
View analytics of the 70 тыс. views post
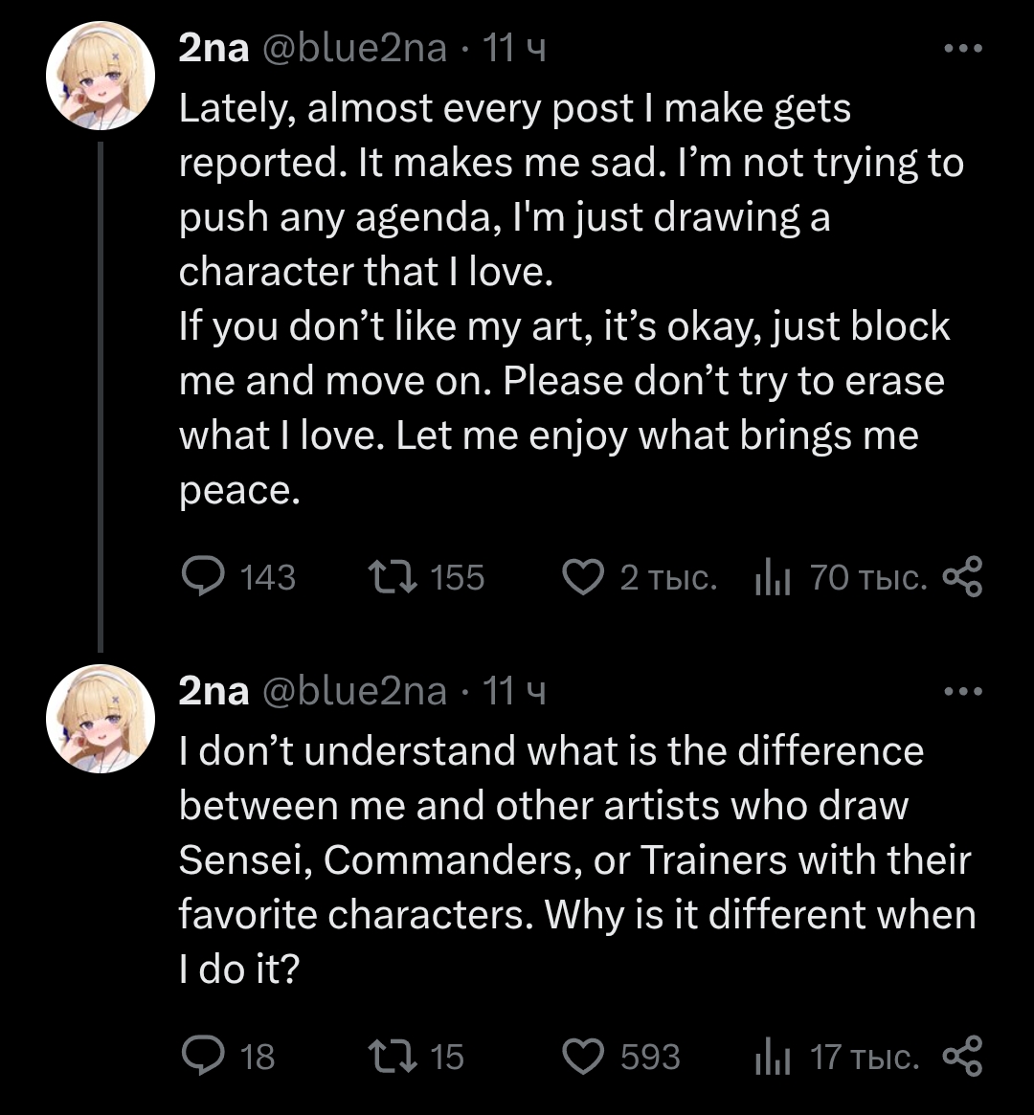[x=772, y=577]
